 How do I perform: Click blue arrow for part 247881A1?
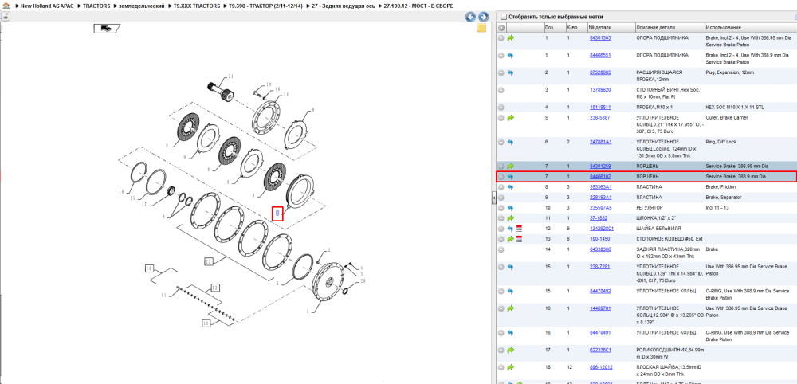511,143
